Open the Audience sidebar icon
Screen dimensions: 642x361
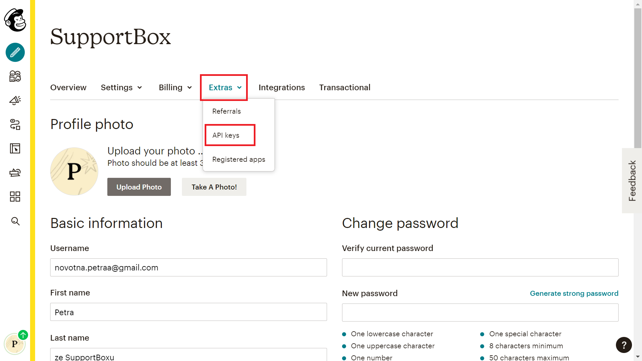click(x=15, y=76)
